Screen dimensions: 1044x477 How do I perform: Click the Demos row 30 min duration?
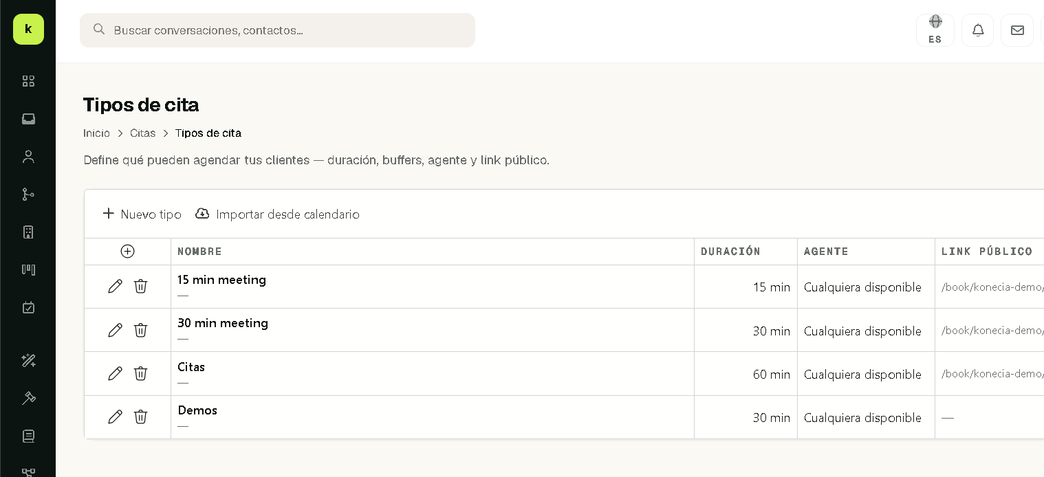(772, 418)
